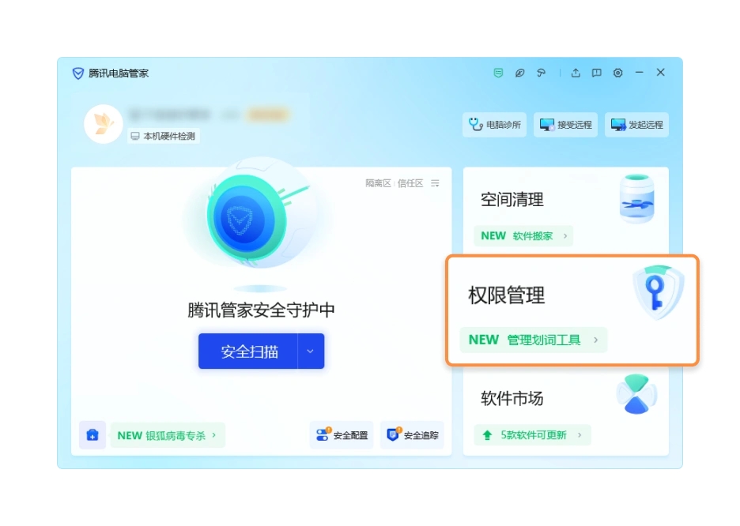Image resolution: width=740 pixels, height=526 pixels.
Task: Open the settings gear icon
Action: pos(617,73)
